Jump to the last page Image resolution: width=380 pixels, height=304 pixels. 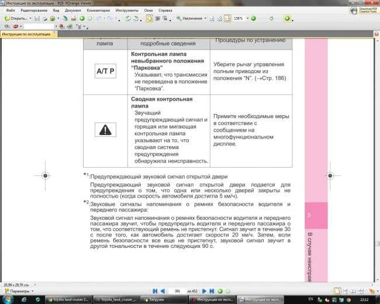coord(212,291)
